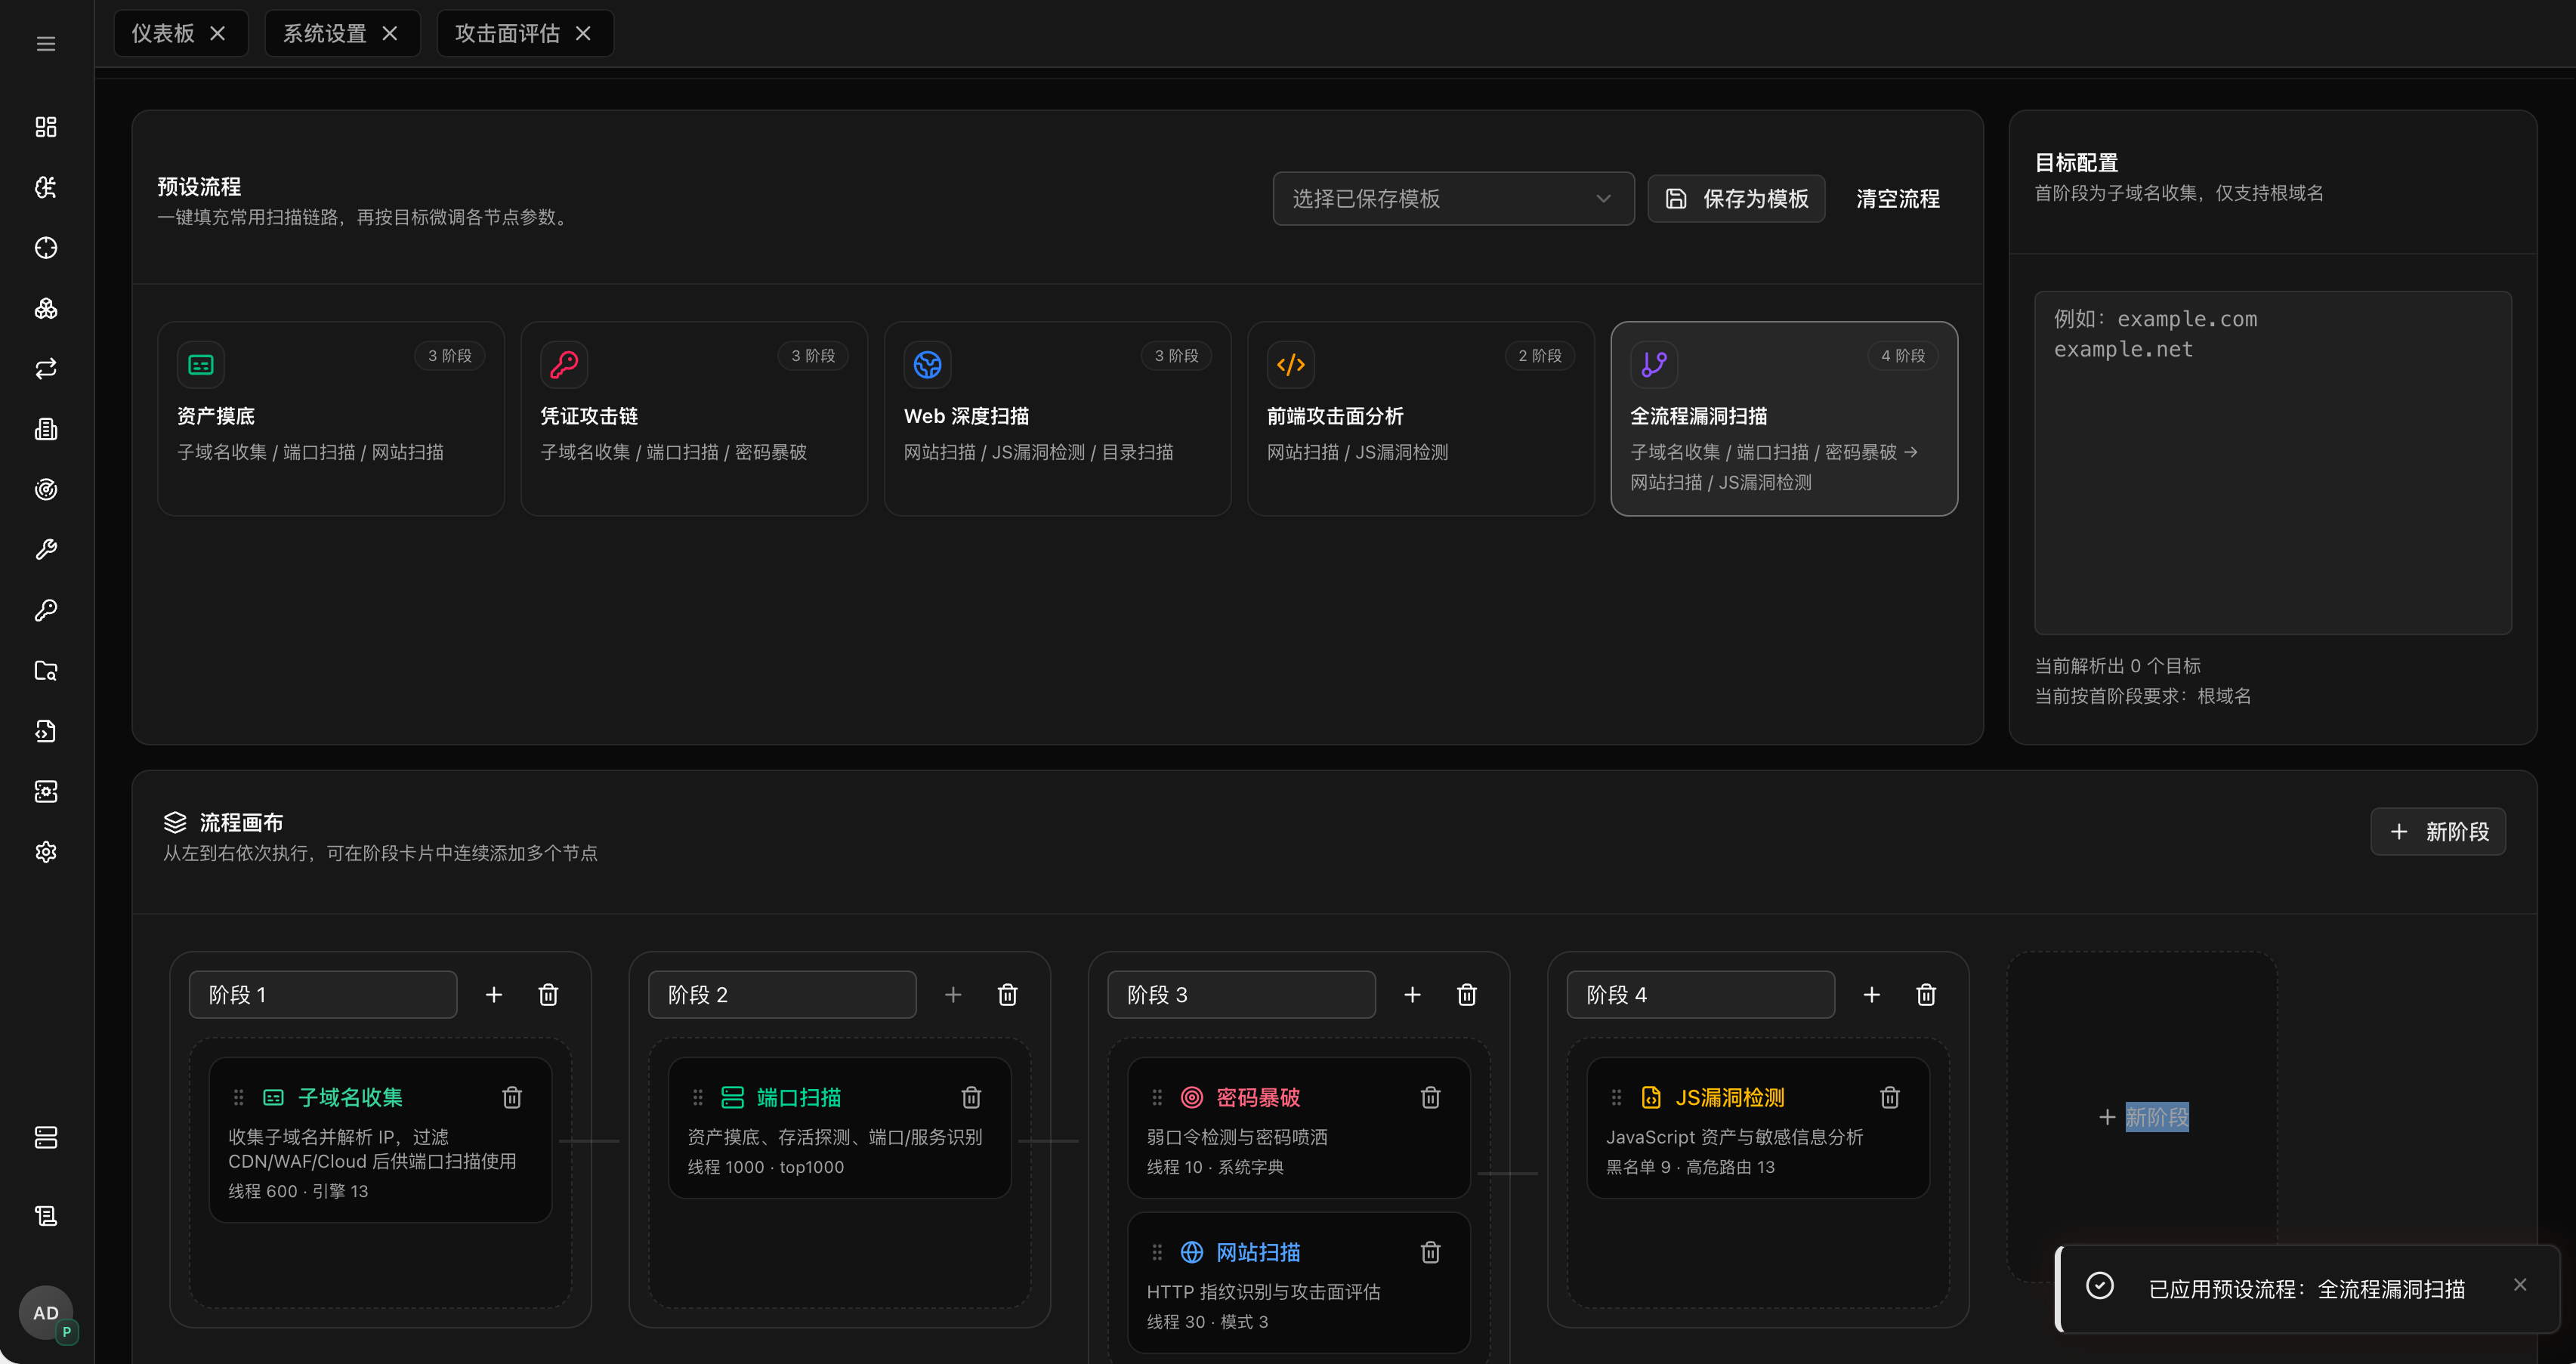Dismiss the 已应用预设流程 notification
The height and width of the screenshot is (1364, 2576).
tap(2519, 1285)
